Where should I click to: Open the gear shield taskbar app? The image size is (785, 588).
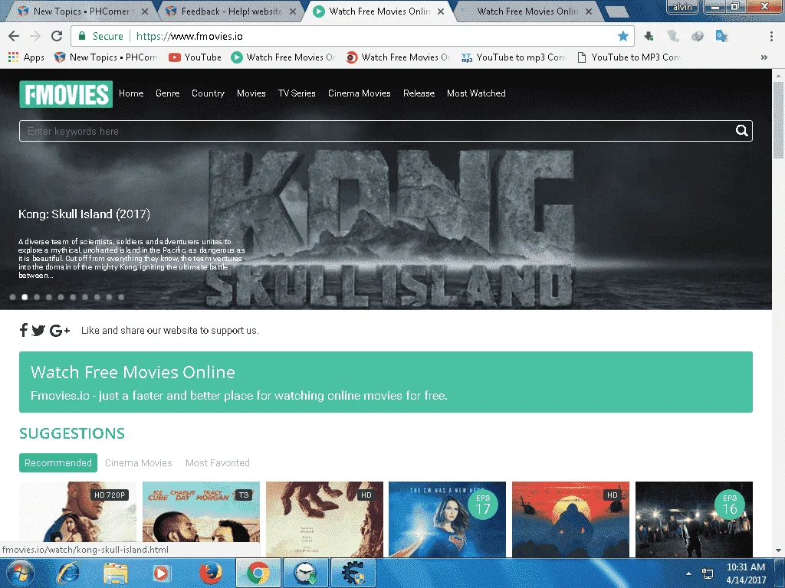[x=353, y=573]
